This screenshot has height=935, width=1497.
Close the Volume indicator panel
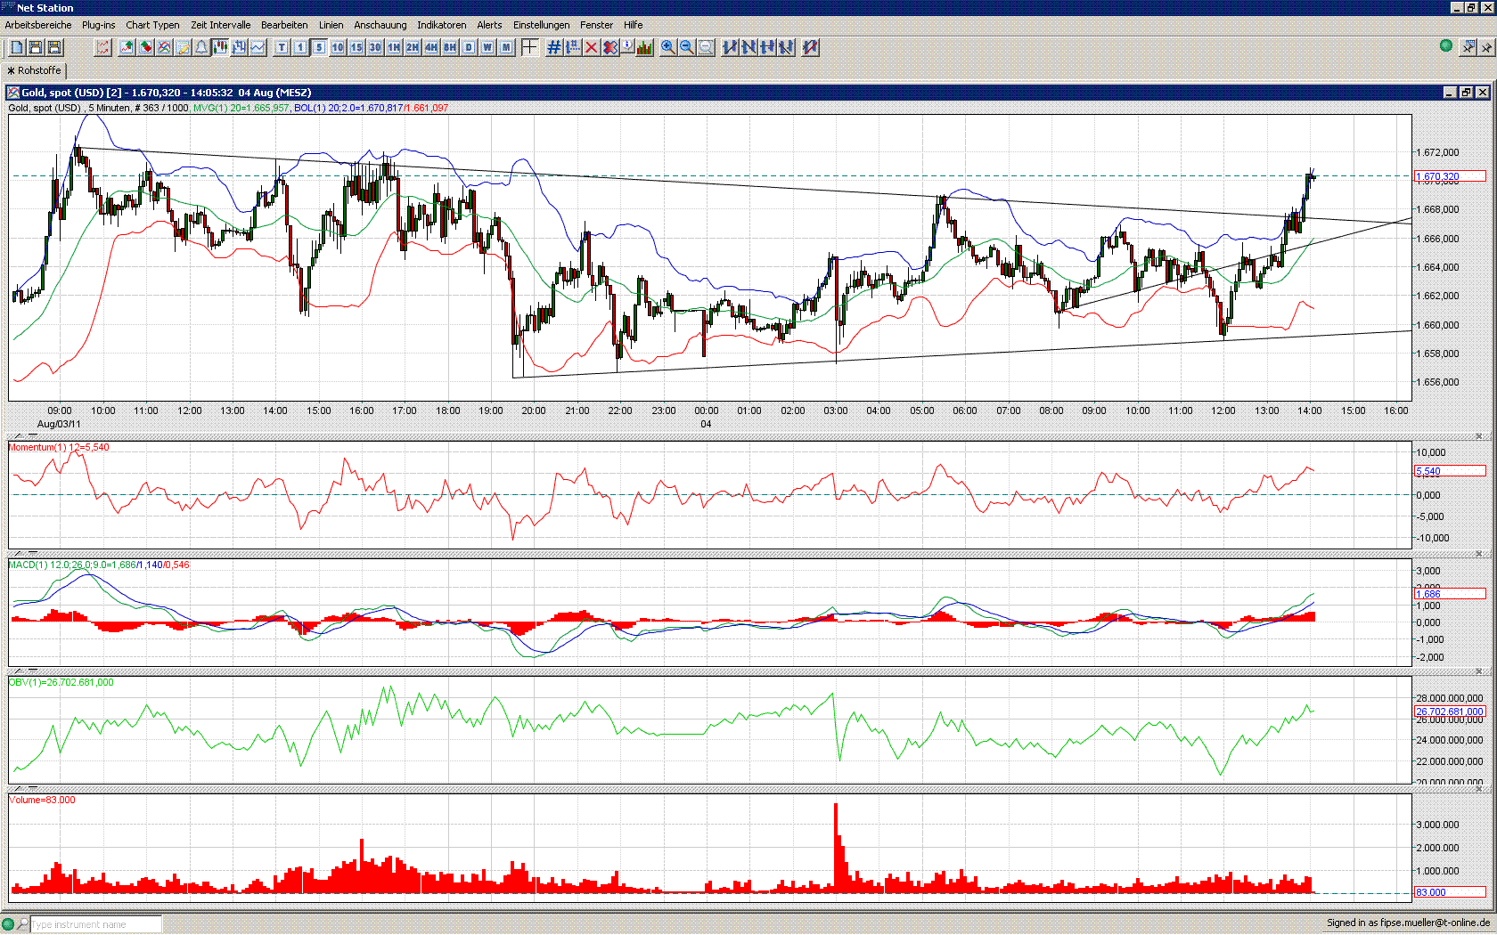pos(1479,789)
